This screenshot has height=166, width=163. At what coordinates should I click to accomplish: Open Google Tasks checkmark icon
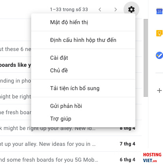(159, 55)
